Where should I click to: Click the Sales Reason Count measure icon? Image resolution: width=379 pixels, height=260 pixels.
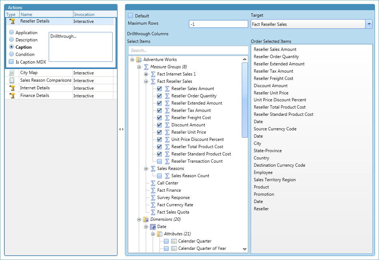(167, 176)
